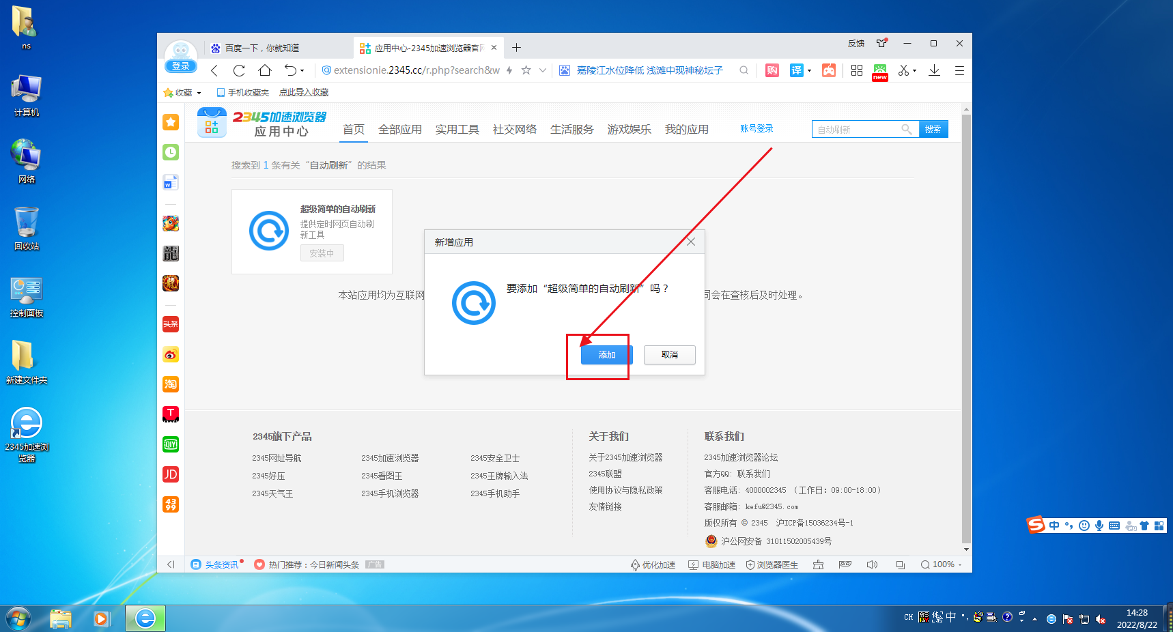Expand the screenshot tool dropdown arrow

click(x=915, y=71)
